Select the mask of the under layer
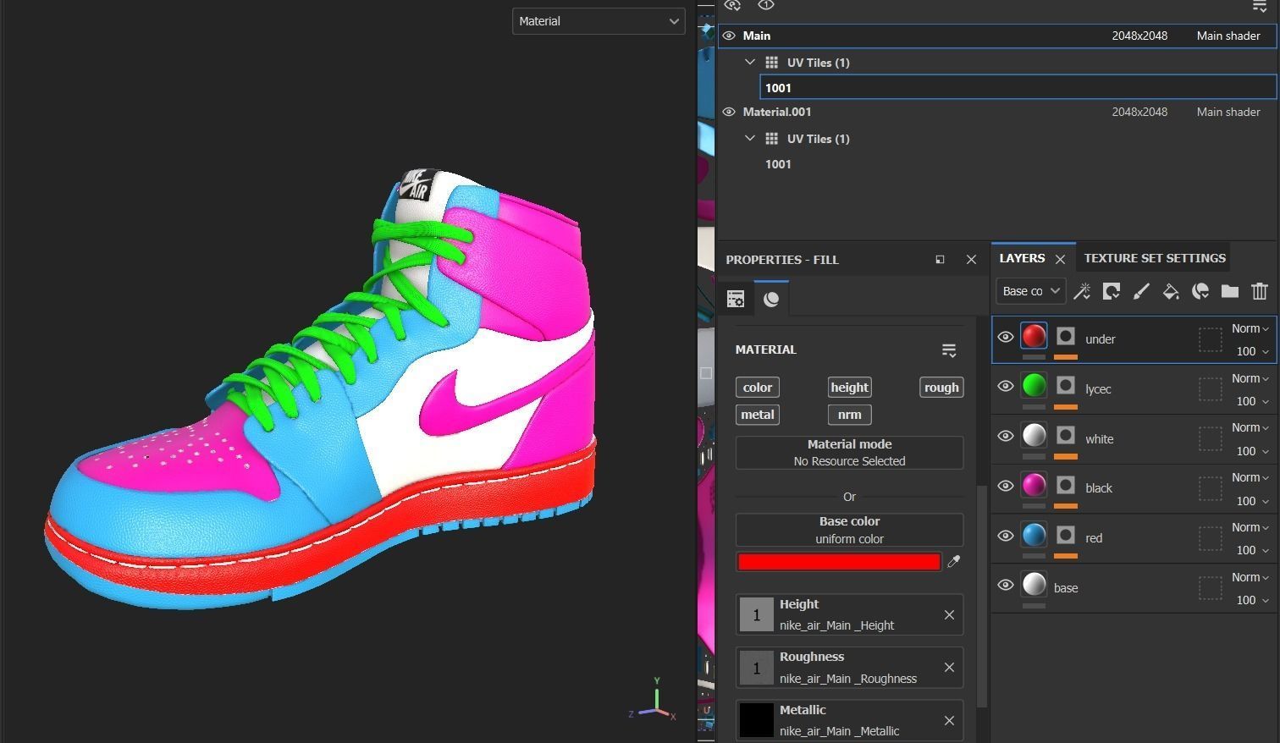This screenshot has height=743, width=1280. 1066,337
